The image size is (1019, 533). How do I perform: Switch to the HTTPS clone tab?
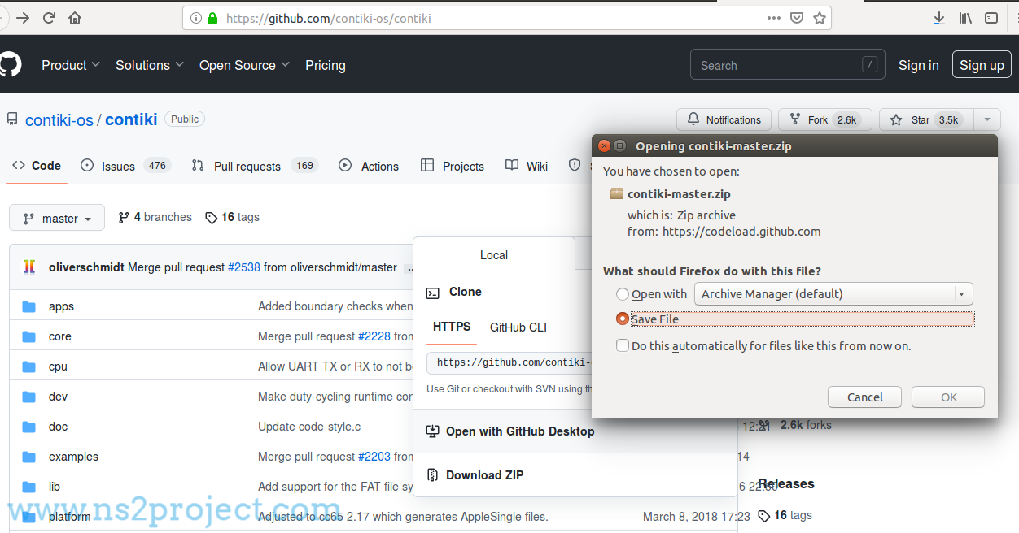pyautogui.click(x=452, y=327)
